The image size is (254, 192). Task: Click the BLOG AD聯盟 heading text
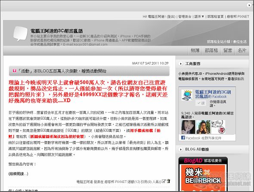point(197,149)
